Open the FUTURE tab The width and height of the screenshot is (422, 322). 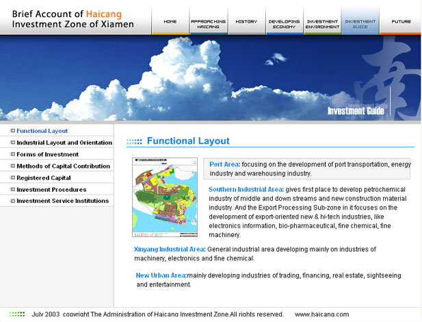tap(401, 22)
